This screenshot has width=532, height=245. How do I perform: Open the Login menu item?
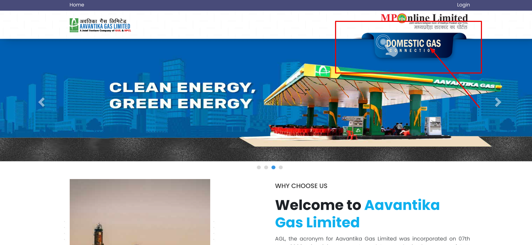pyautogui.click(x=463, y=5)
